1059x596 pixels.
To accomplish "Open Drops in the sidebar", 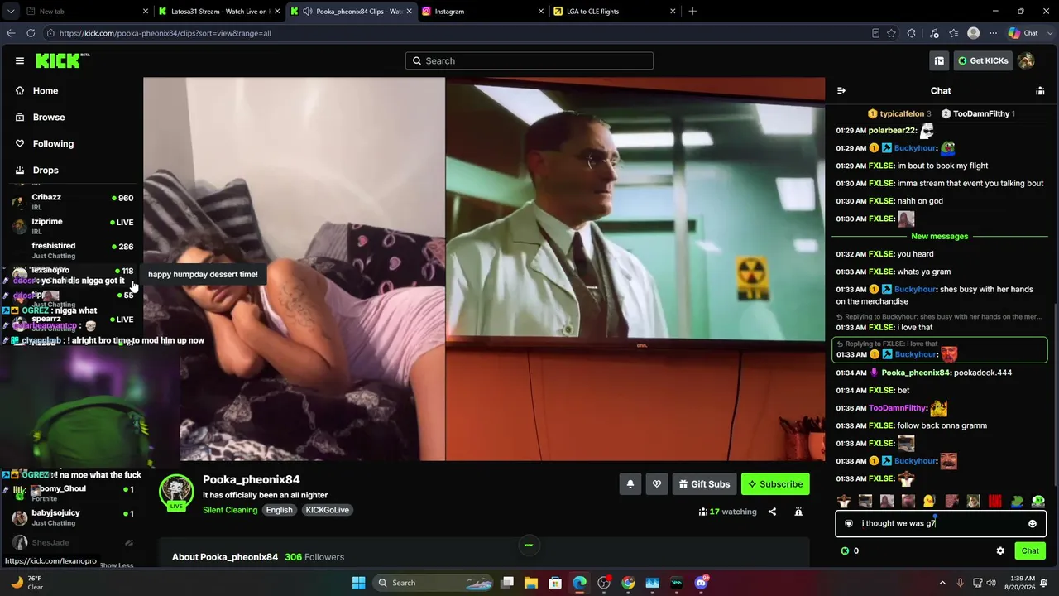I will point(46,171).
